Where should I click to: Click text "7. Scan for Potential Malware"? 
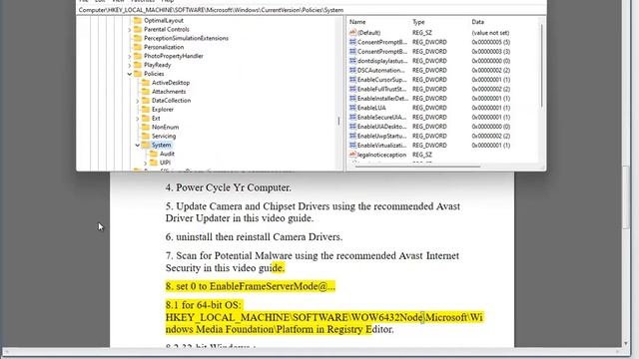(229, 255)
